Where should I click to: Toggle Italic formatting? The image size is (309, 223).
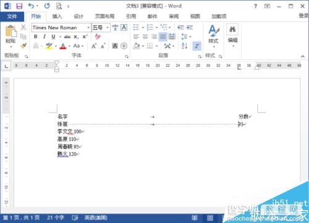44,36
